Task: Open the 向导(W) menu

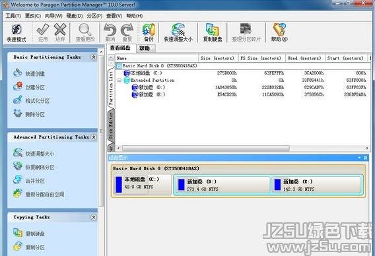Action: click(53, 16)
